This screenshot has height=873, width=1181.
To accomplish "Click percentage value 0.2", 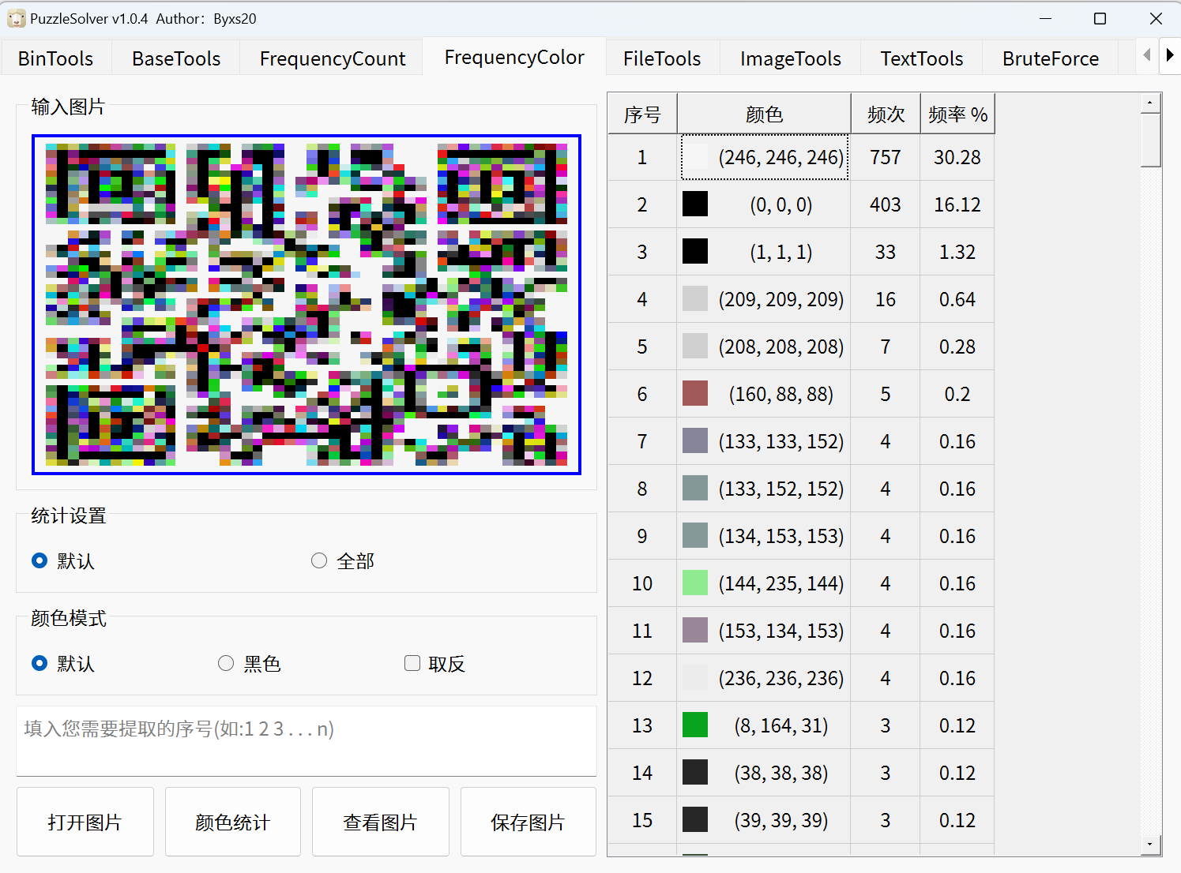I will pyautogui.click(x=957, y=394).
